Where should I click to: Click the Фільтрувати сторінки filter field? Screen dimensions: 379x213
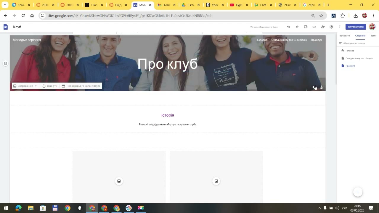pos(358,43)
